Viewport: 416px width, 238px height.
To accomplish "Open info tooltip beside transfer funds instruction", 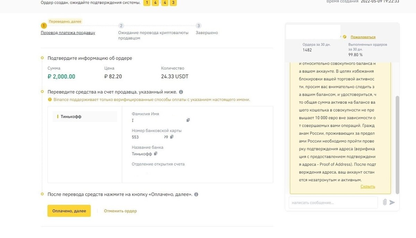I will tap(181, 92).
